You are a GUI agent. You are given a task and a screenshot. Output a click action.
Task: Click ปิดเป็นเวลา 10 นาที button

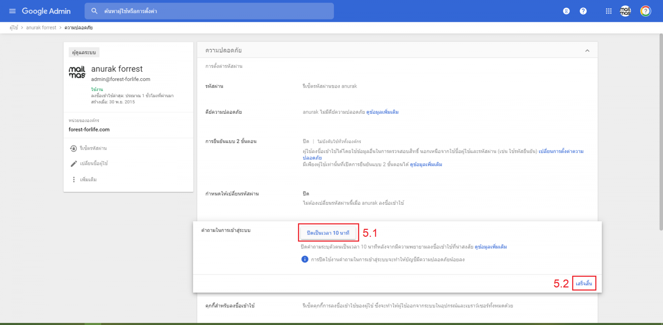click(x=328, y=233)
